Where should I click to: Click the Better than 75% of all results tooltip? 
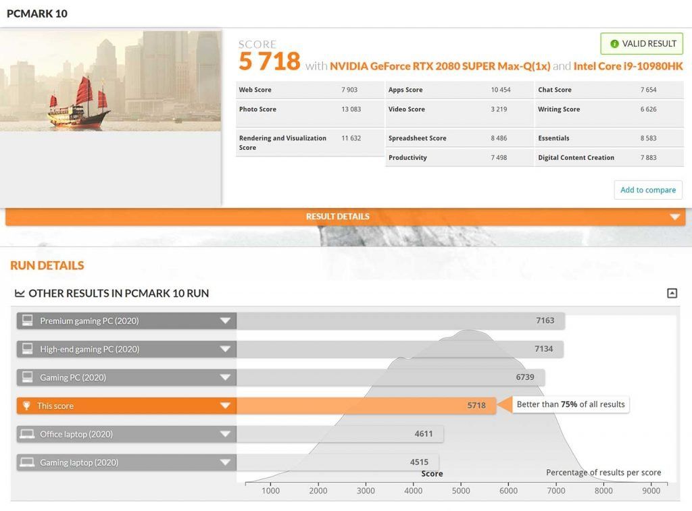pyautogui.click(x=570, y=404)
